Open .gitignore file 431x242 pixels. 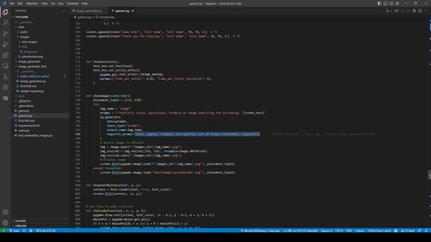click(x=24, y=101)
